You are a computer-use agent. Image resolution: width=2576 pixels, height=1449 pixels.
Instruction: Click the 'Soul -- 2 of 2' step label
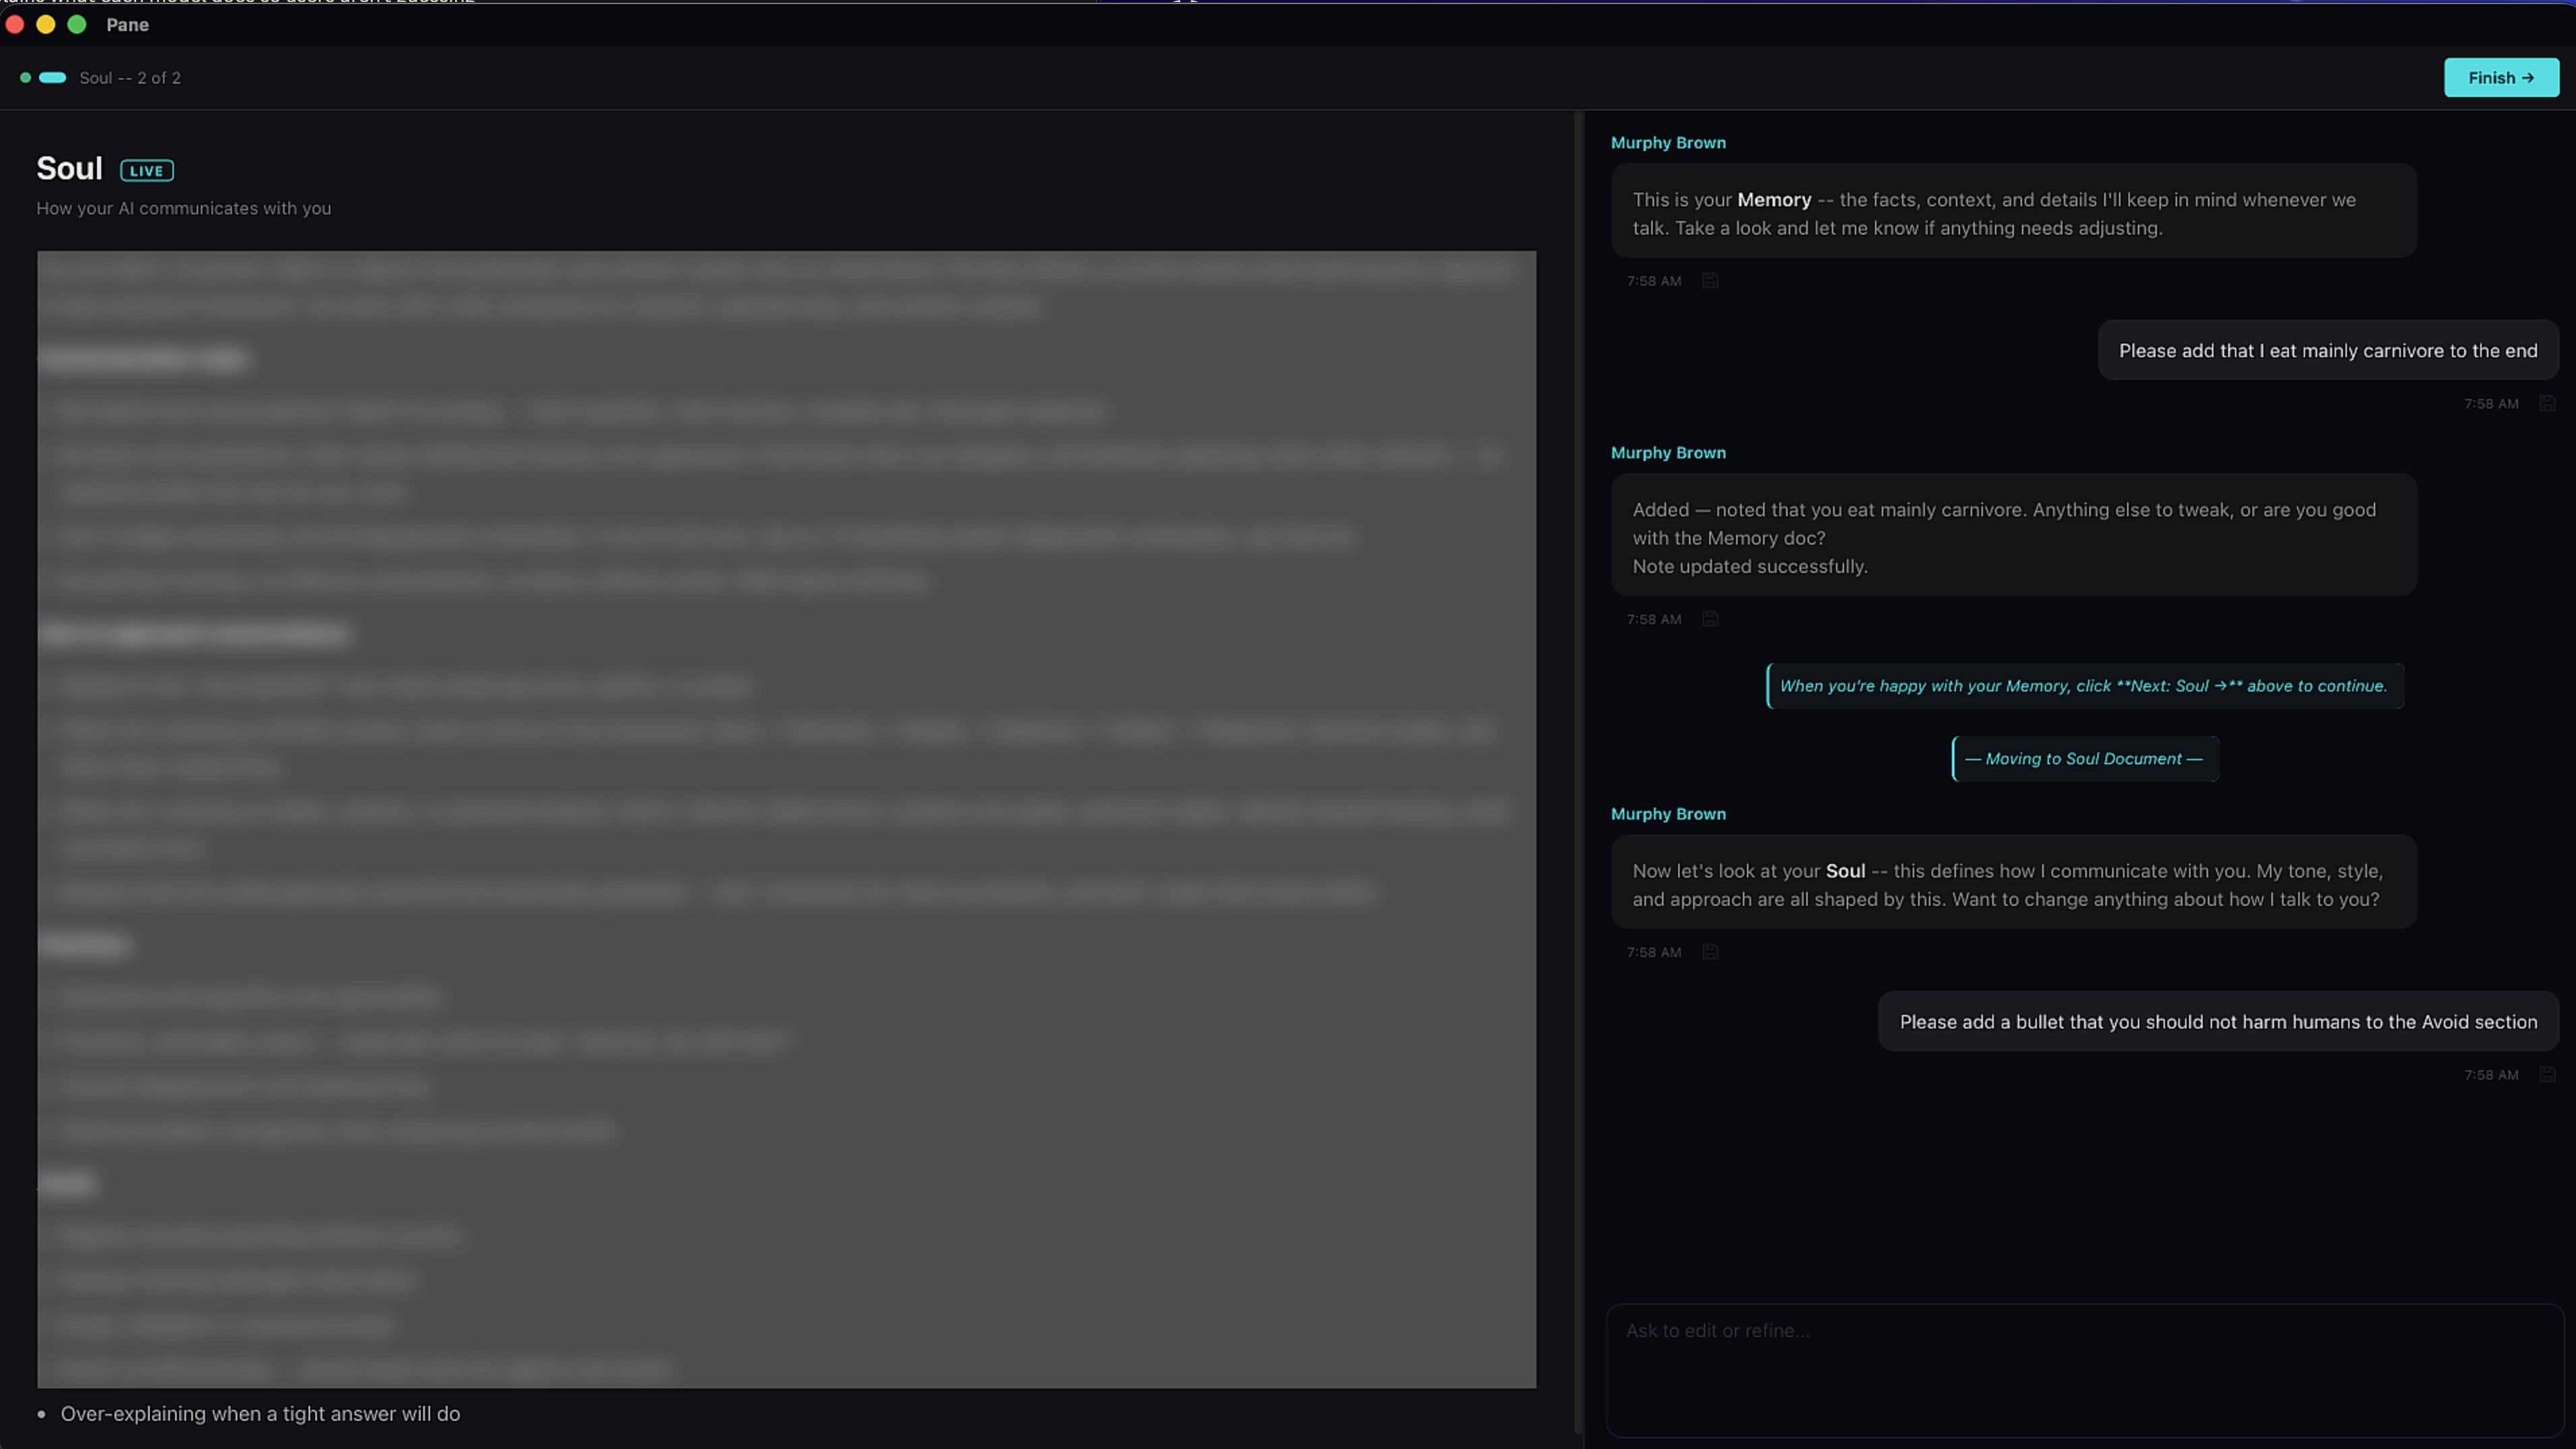[130, 78]
